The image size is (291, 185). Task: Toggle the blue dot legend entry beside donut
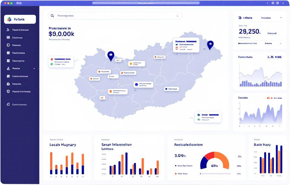click(176, 166)
